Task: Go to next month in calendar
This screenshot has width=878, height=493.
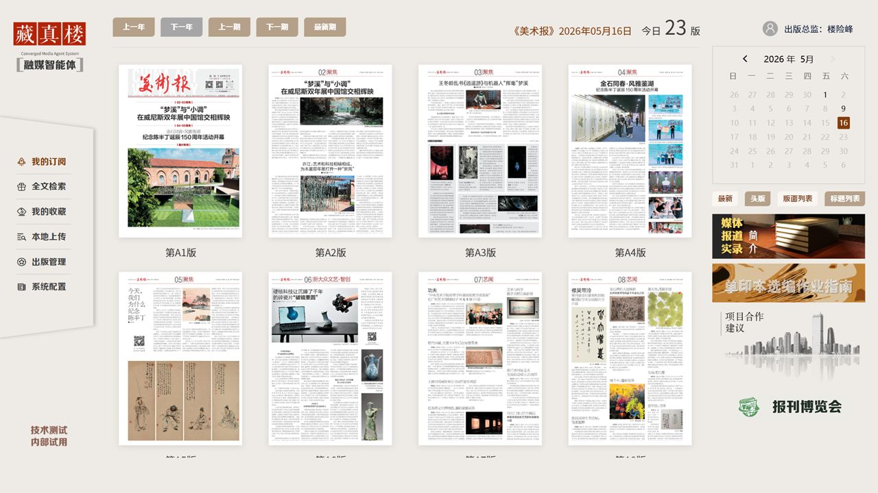Action: pos(833,59)
